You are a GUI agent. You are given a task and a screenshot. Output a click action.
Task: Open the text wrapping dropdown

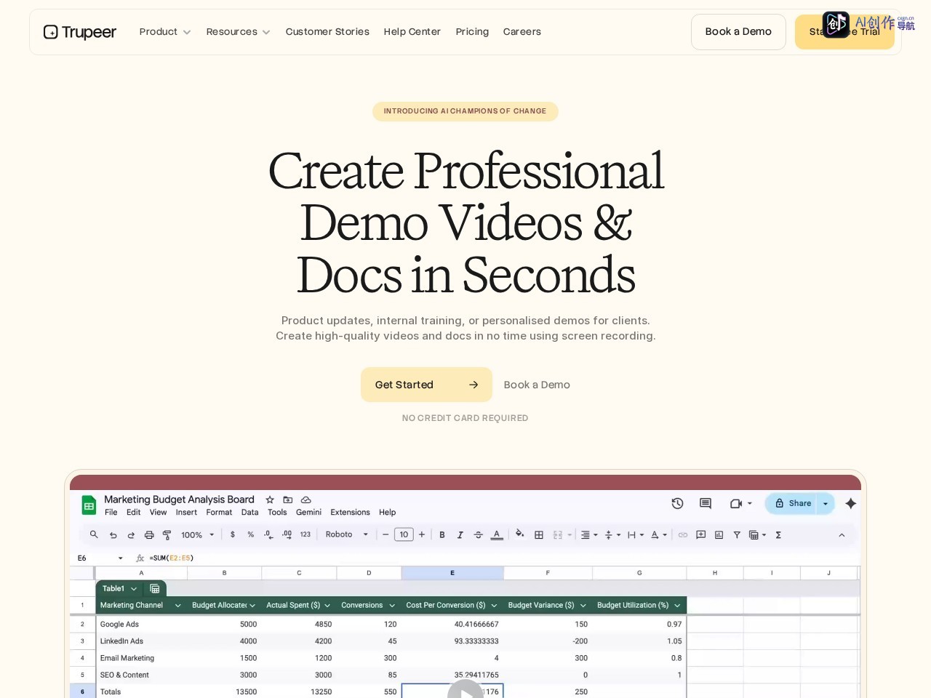(636, 535)
